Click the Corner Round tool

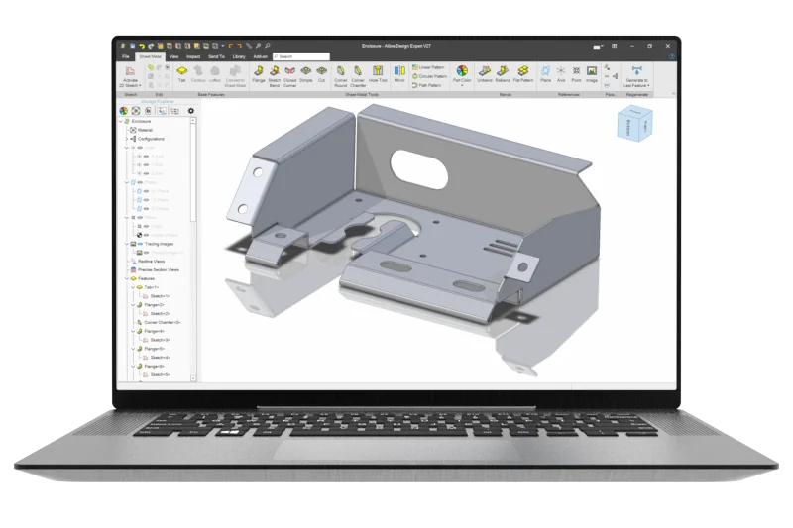pos(340,74)
